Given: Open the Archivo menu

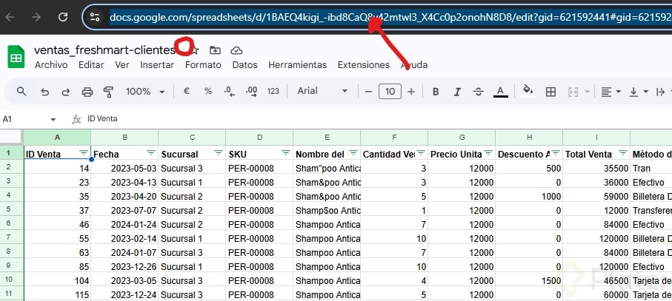Looking at the screenshot, I should tap(51, 65).
